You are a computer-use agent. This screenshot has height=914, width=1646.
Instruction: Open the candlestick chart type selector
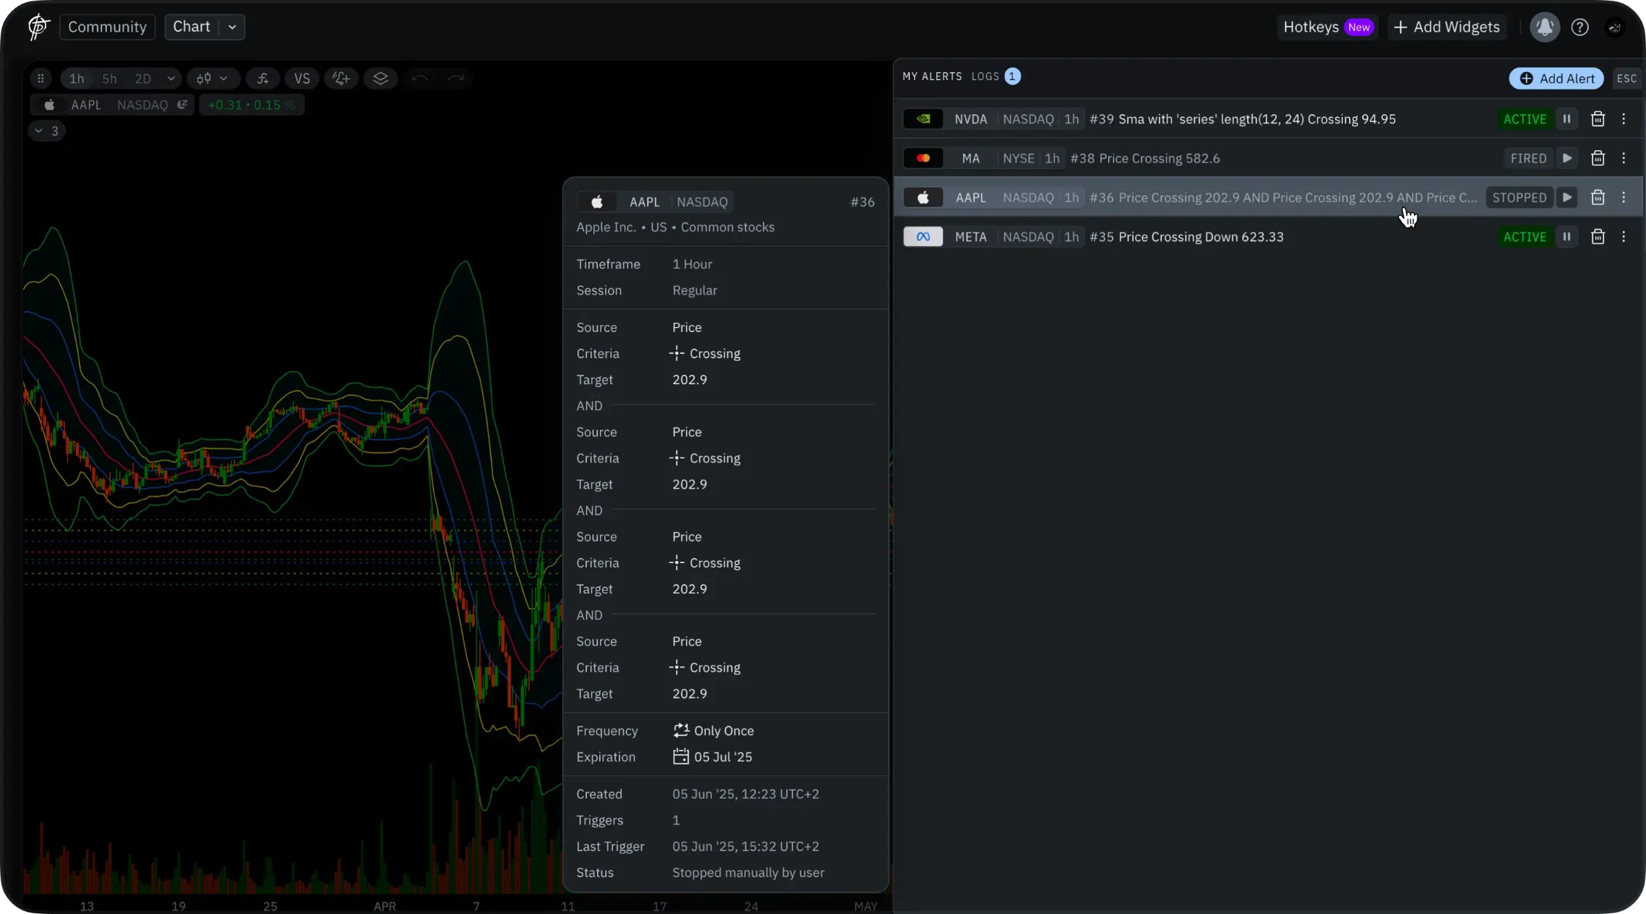(212, 78)
